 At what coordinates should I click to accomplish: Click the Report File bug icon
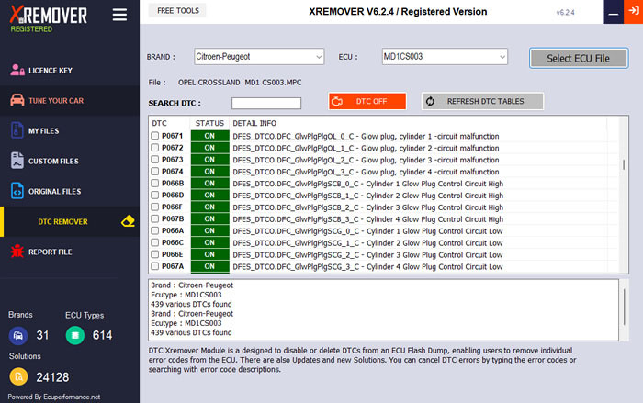pos(17,251)
